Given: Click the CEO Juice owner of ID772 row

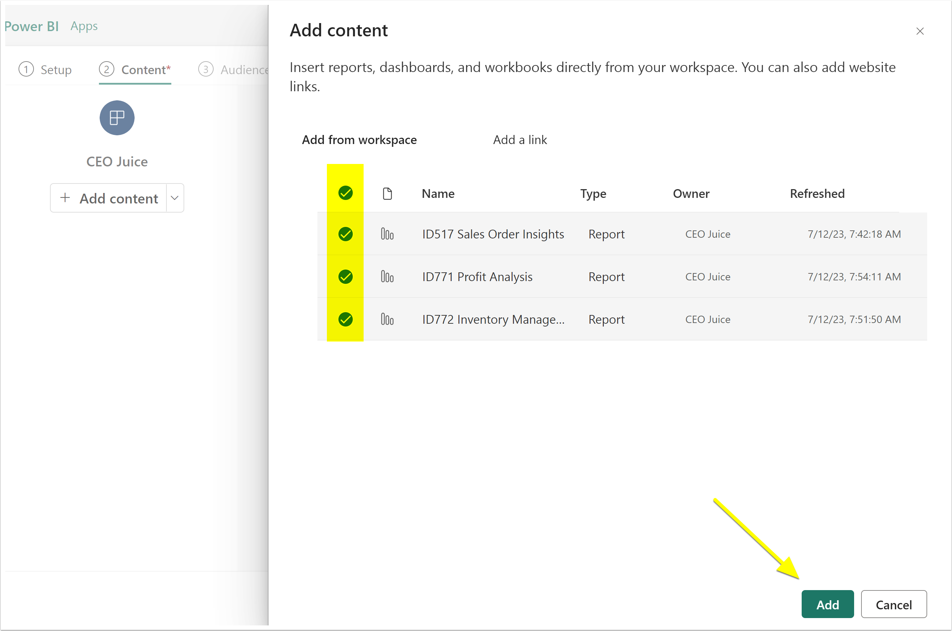Looking at the screenshot, I should click(x=707, y=319).
